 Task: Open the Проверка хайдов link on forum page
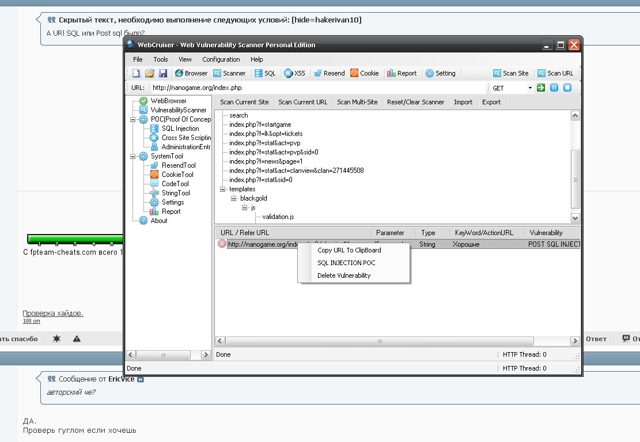[52, 313]
